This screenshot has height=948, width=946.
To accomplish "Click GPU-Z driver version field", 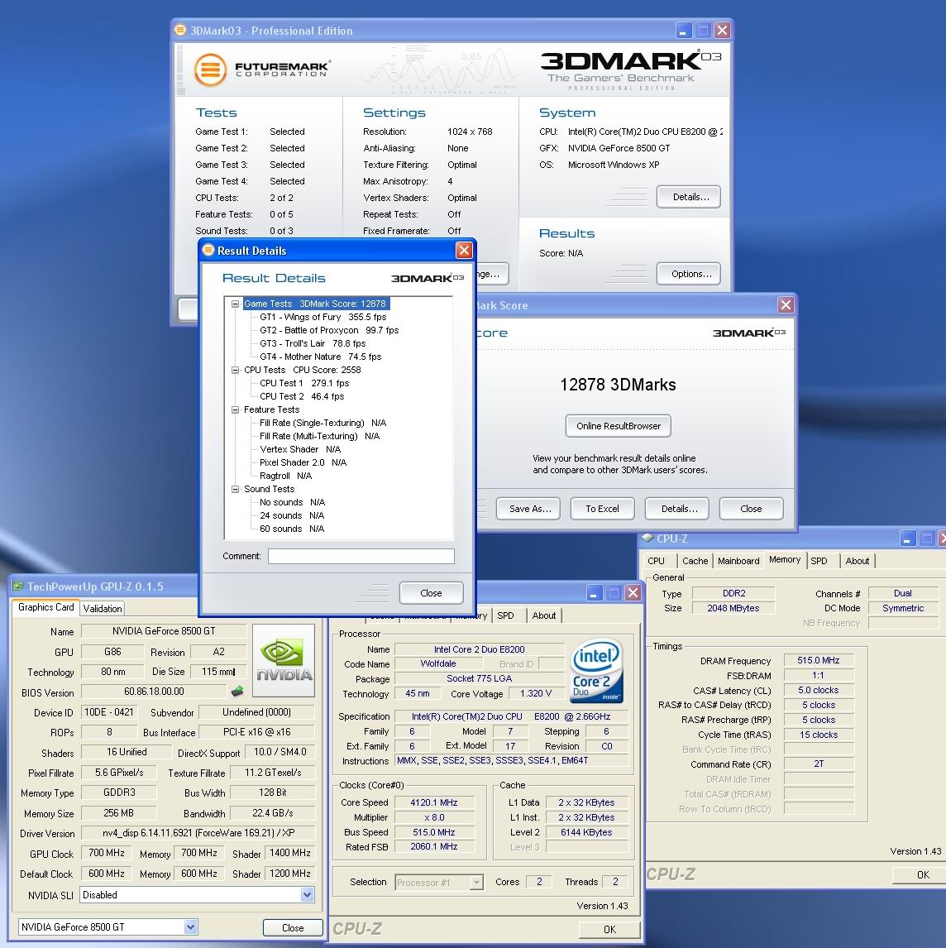I will [x=198, y=833].
